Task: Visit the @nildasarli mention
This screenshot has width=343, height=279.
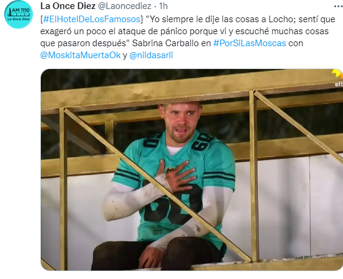Action: (151, 55)
